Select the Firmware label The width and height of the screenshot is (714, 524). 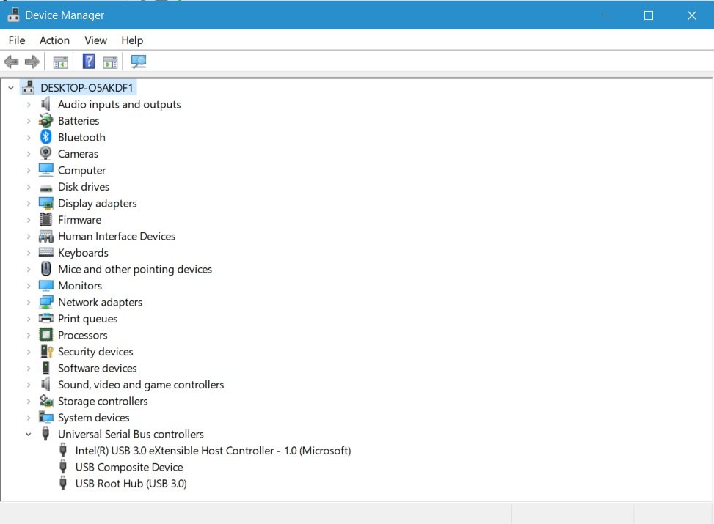pos(79,220)
